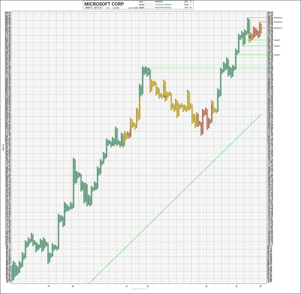Viewport: 301px width, 294px height.
Task: Click the High Pole Warning signal
Action: (163, 8)
